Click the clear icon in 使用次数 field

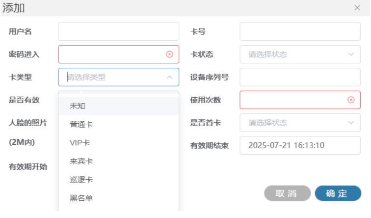(351, 100)
